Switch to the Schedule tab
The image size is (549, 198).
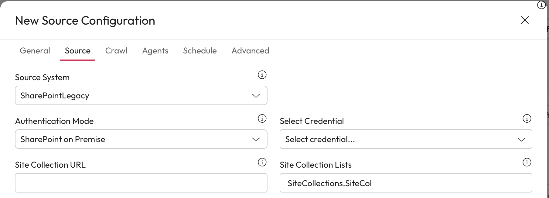[200, 51]
